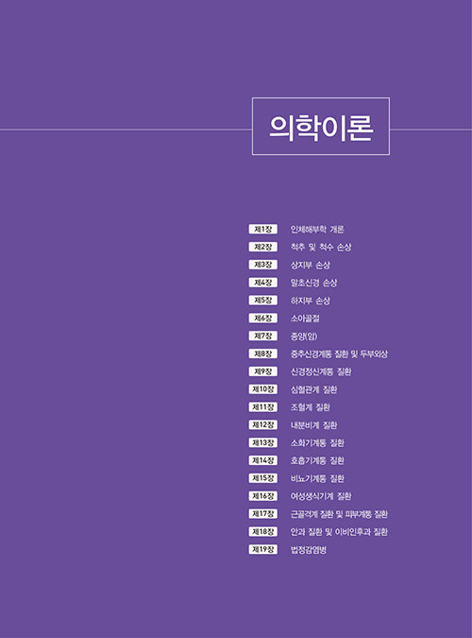This screenshot has height=638, width=472.
Task: Select the 제6장 badge
Action: pos(263,319)
